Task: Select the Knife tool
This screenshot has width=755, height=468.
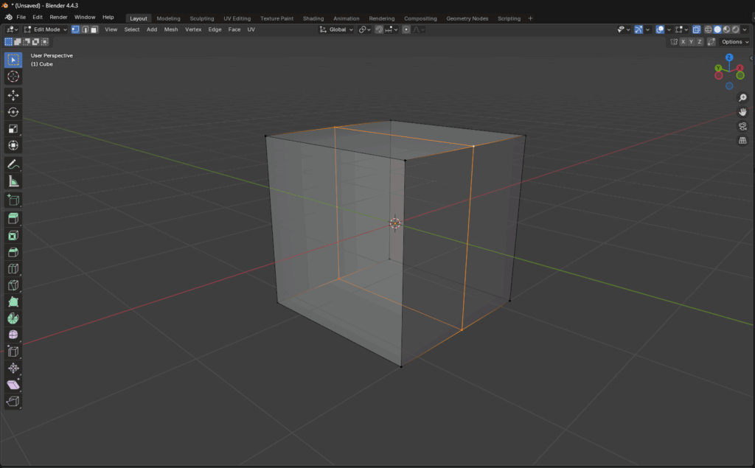Action: [x=13, y=285]
